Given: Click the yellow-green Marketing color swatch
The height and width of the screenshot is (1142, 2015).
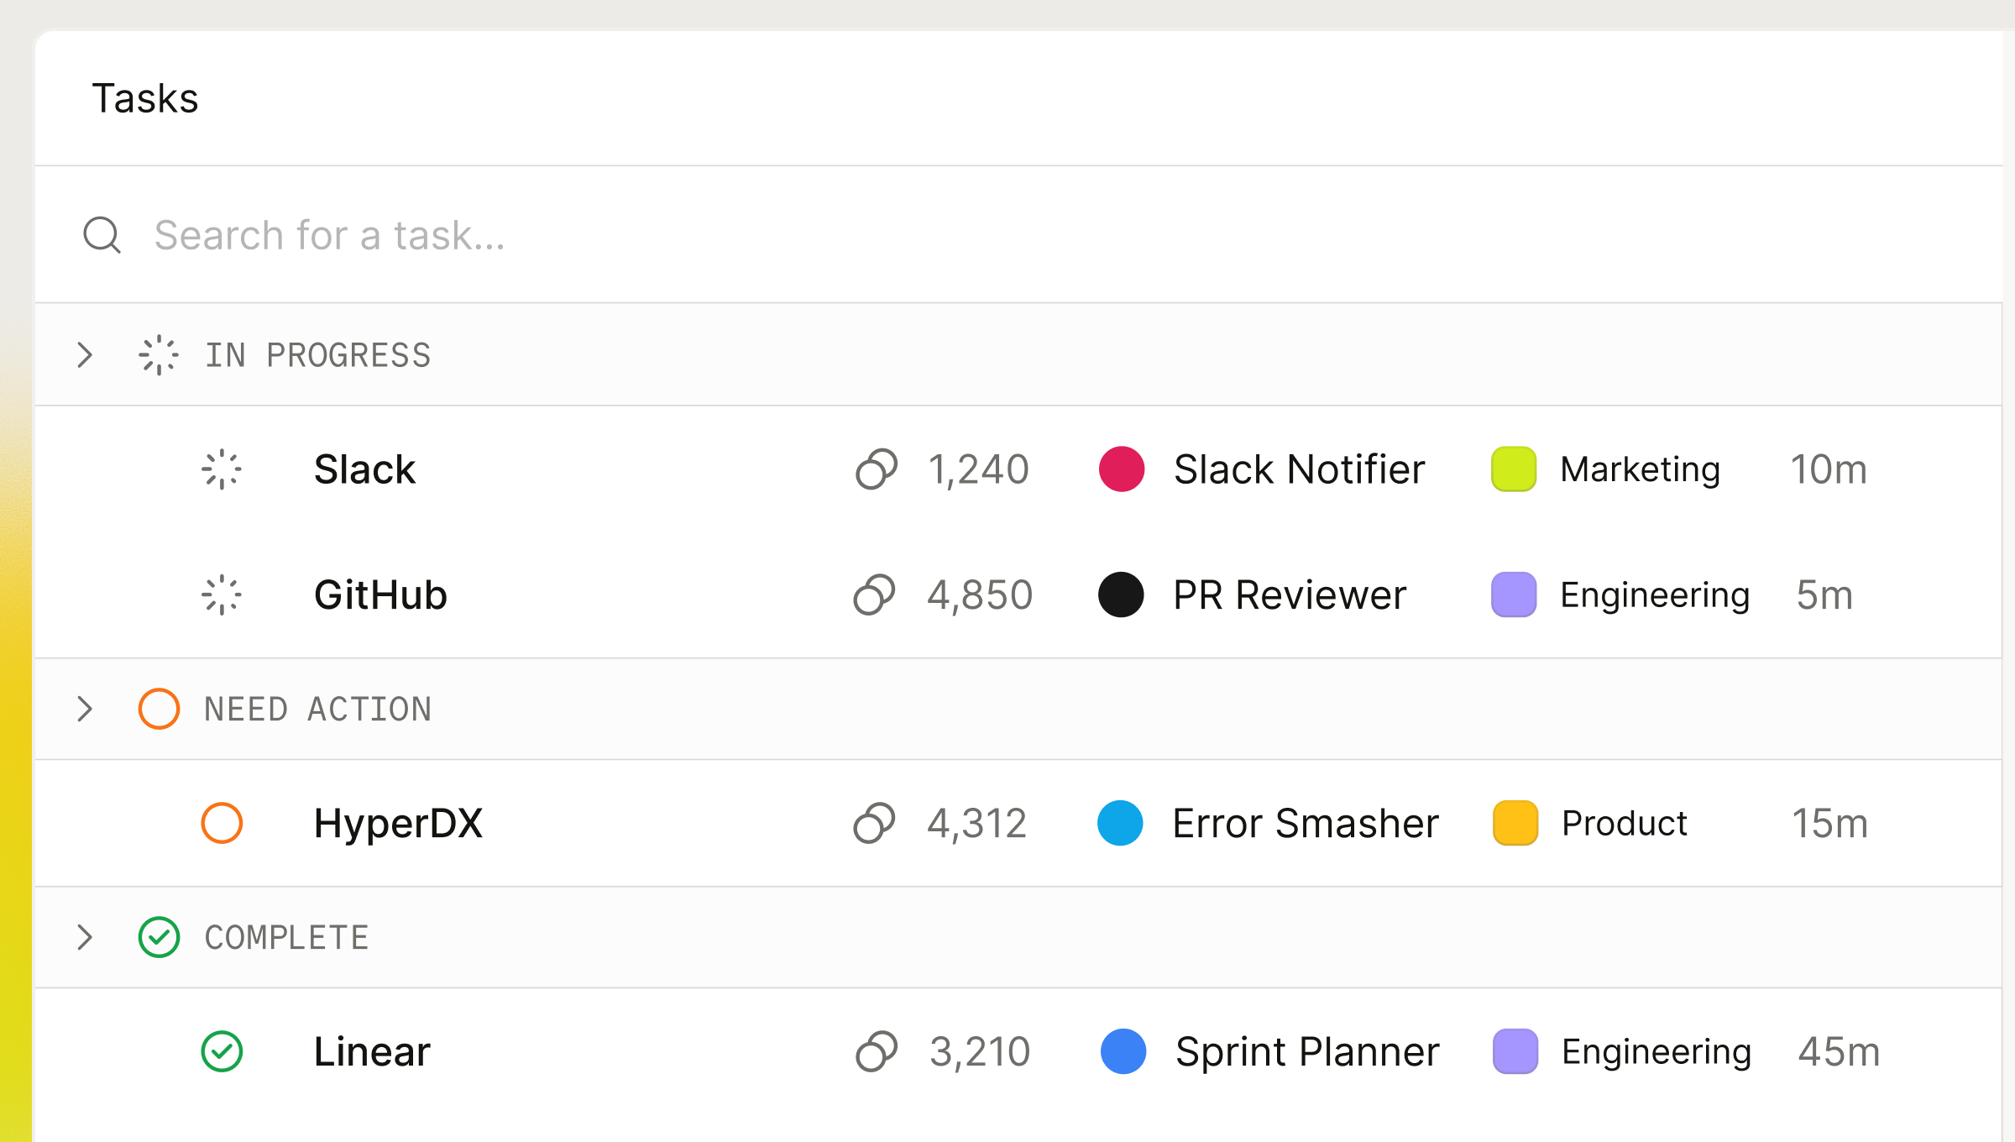Looking at the screenshot, I should [1514, 469].
